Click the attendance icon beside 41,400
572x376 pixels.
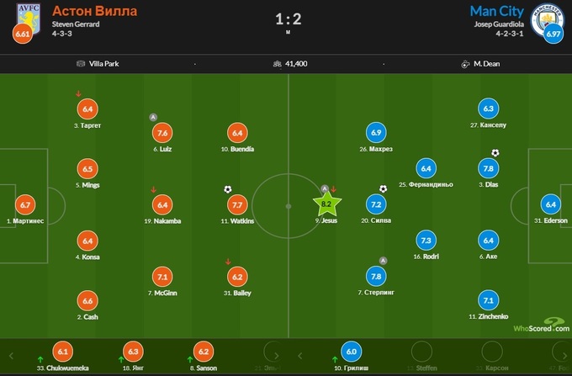coord(278,63)
